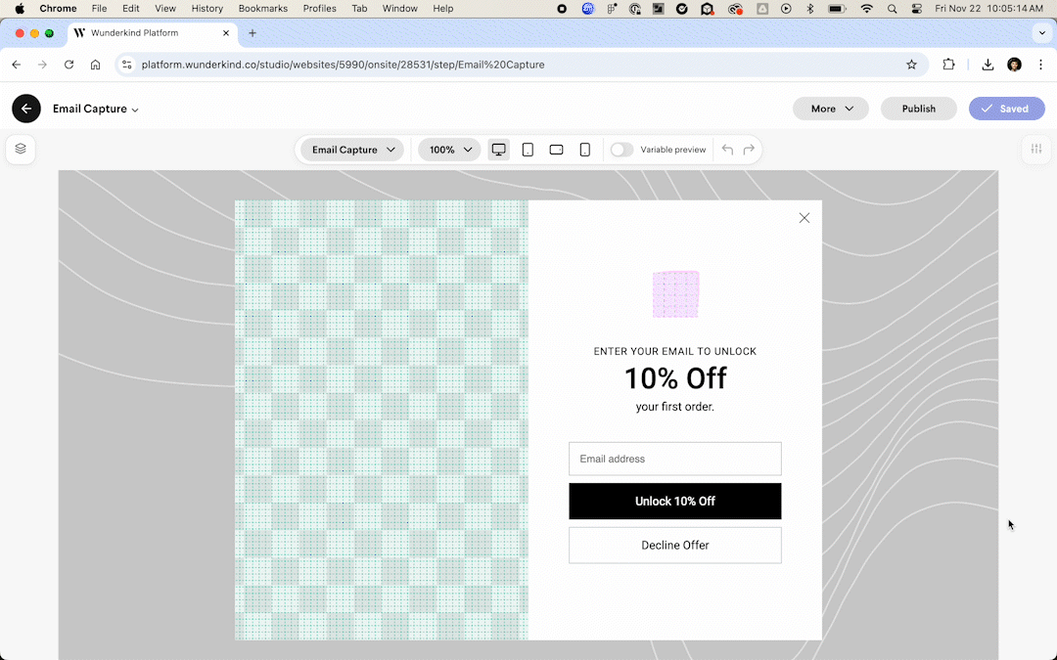Image resolution: width=1057 pixels, height=660 pixels.
Task: Switch to the Wunderkind Platform tab
Action: tap(147, 33)
